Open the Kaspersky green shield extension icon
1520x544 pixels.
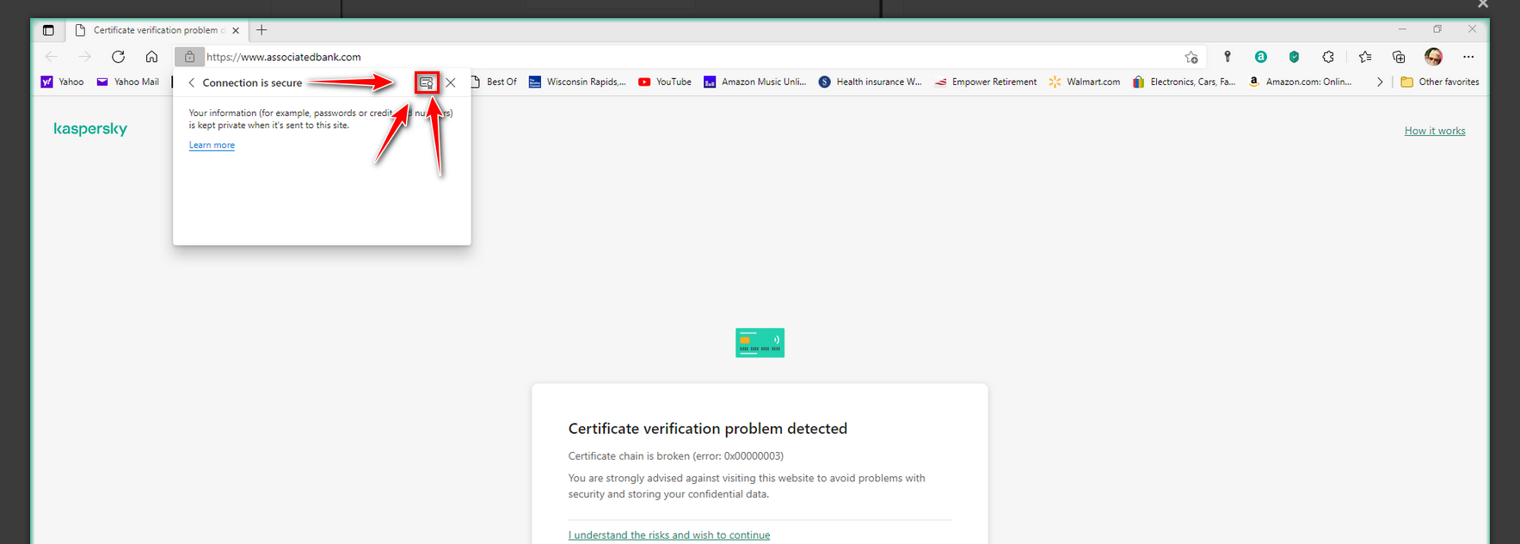pos(1294,57)
